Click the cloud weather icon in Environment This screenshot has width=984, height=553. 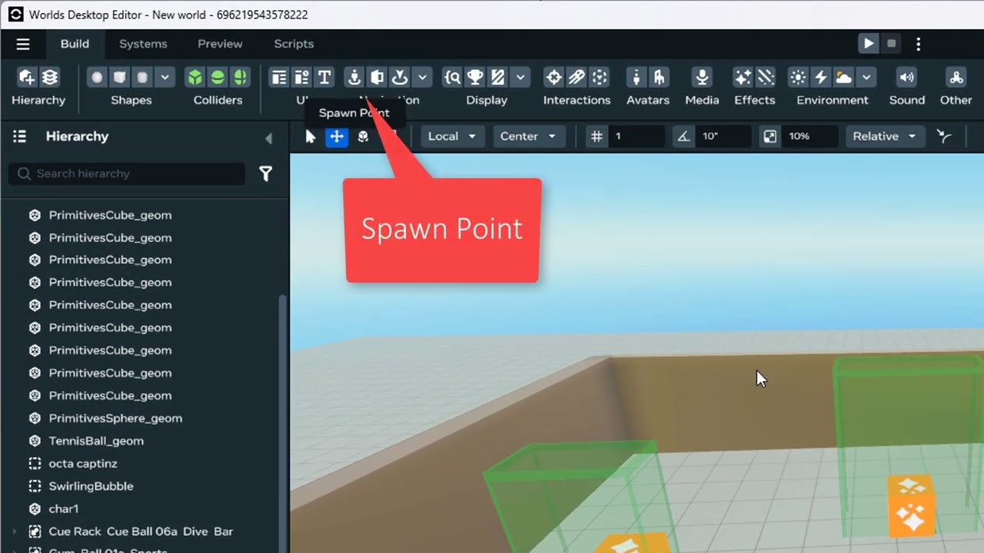[844, 78]
